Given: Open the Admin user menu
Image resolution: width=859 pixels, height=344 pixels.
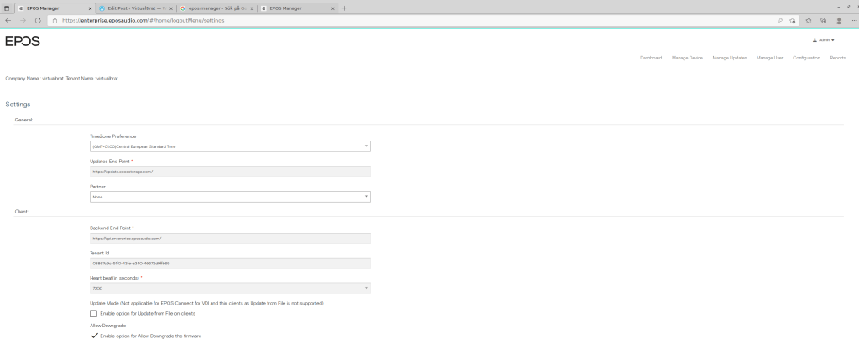Looking at the screenshot, I should [824, 39].
